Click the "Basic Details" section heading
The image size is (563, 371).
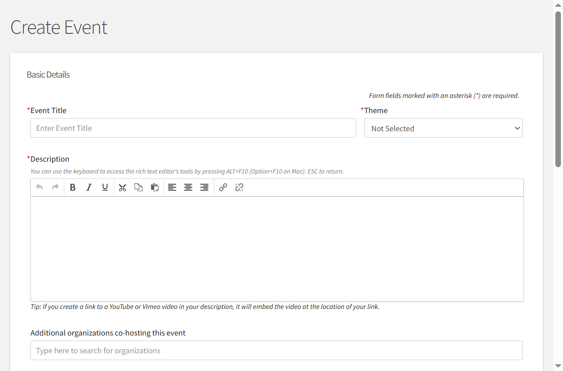48,75
